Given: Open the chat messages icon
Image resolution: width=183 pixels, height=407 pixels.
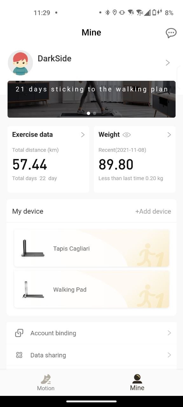Looking at the screenshot, I should pyautogui.click(x=171, y=33).
